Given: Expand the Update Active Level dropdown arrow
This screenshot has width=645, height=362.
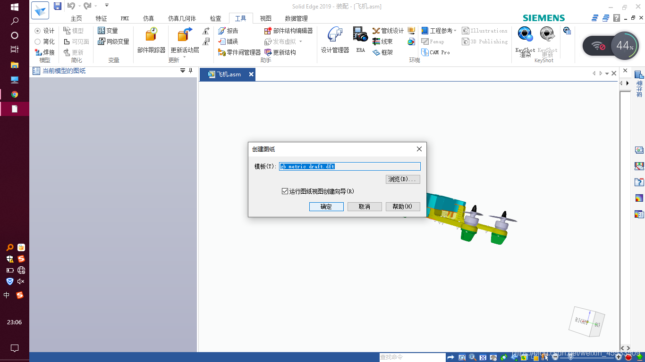Looking at the screenshot, I should coord(185,58).
